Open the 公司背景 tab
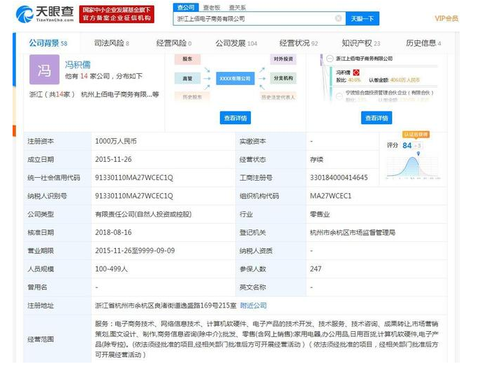The height and width of the screenshot is (371, 496). click(48, 43)
